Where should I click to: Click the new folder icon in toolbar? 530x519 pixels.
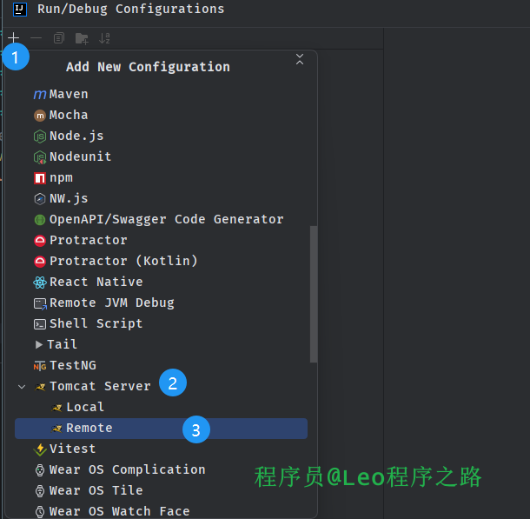pyautogui.click(x=82, y=38)
